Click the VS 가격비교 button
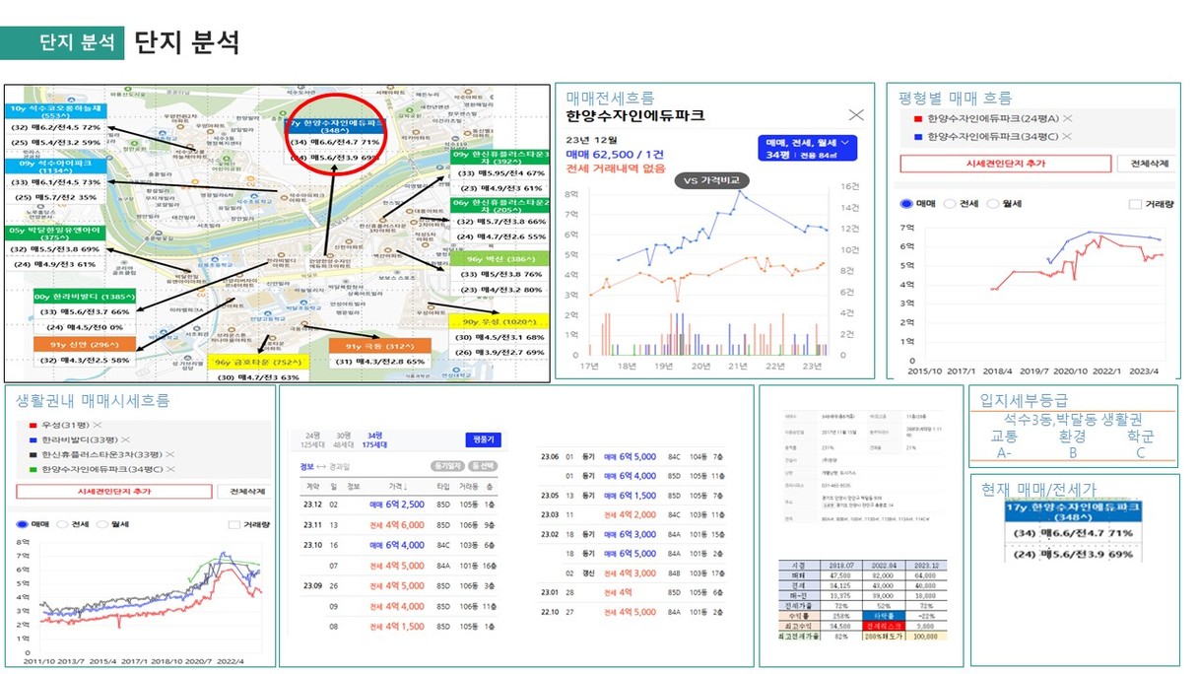The height and width of the screenshot is (674, 1198). pos(712,180)
